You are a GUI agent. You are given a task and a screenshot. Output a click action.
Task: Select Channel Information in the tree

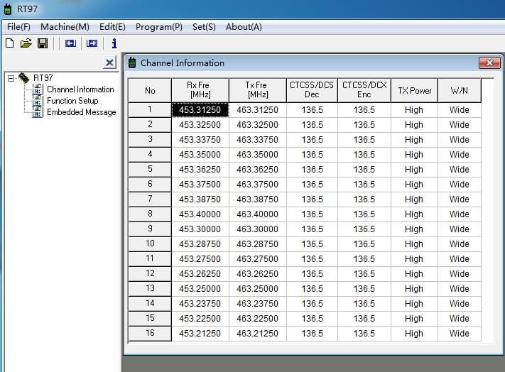(x=80, y=89)
